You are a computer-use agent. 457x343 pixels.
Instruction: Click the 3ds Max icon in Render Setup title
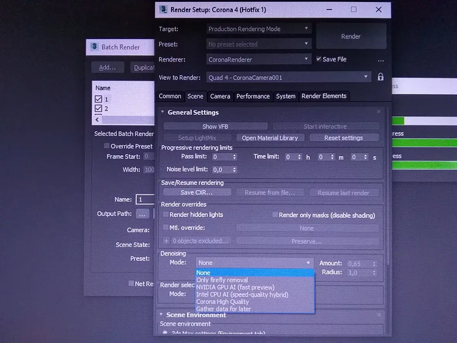tap(163, 9)
